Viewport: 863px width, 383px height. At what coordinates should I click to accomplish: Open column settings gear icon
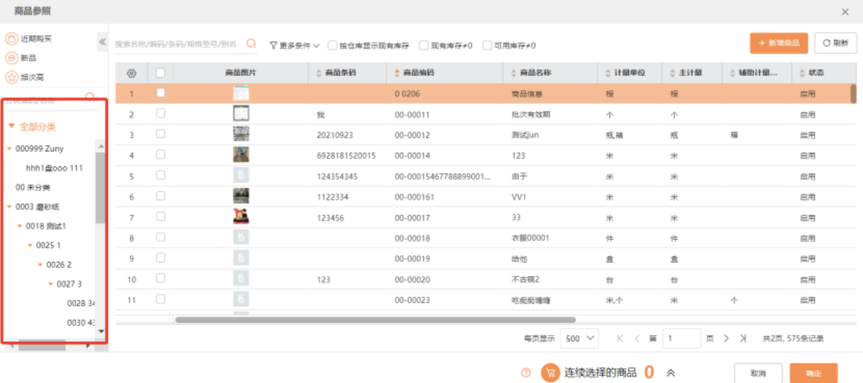(x=131, y=73)
